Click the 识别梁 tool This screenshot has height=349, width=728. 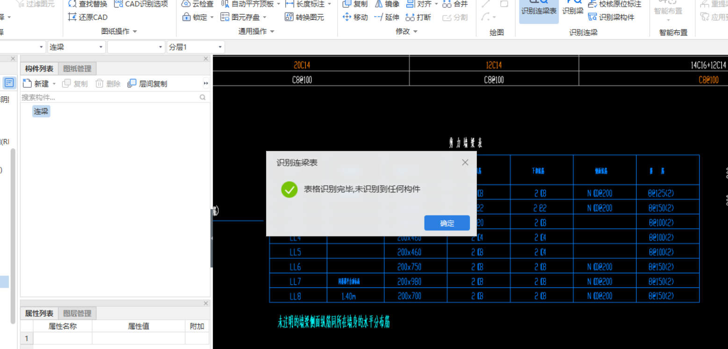click(x=573, y=9)
